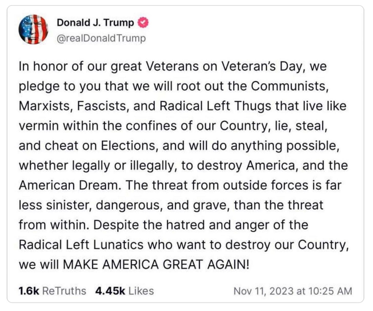Click the flag-painted face profile picture
Viewport: 373px width, 311px height.
coord(33,29)
